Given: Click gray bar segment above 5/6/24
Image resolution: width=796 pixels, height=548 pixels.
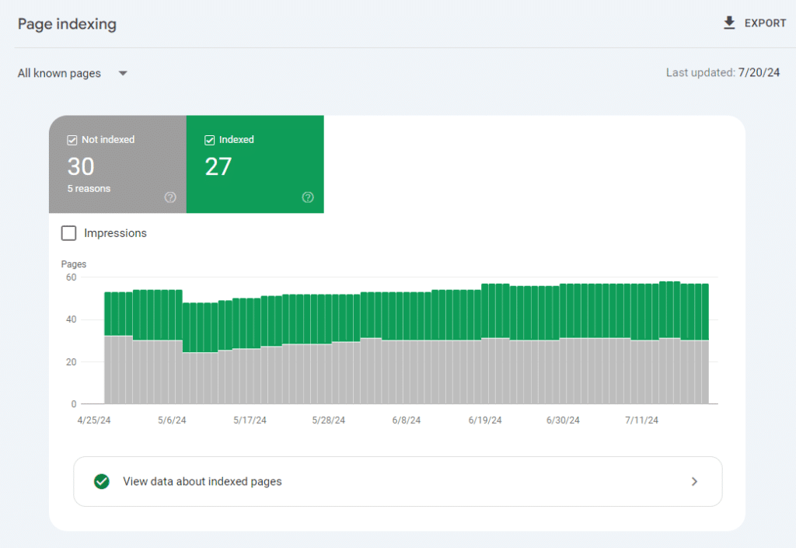Looking at the screenshot, I should click(172, 372).
